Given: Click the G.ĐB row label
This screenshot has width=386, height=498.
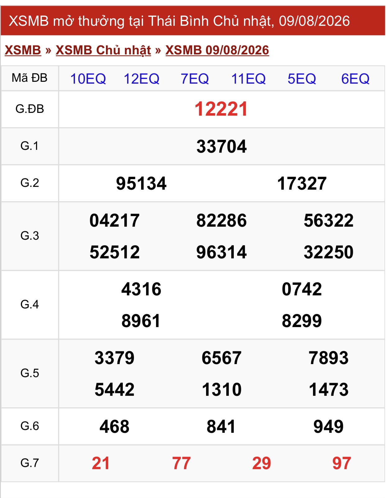Looking at the screenshot, I should coord(30,109).
